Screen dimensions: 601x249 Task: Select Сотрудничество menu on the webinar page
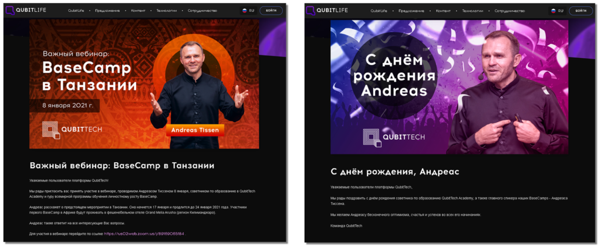click(201, 11)
